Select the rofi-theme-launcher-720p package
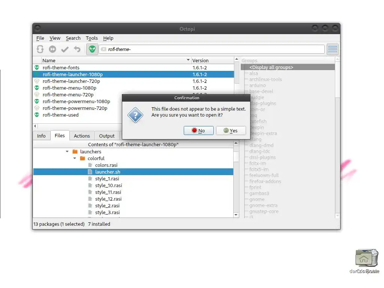The image size is (384, 288). click(x=133, y=81)
